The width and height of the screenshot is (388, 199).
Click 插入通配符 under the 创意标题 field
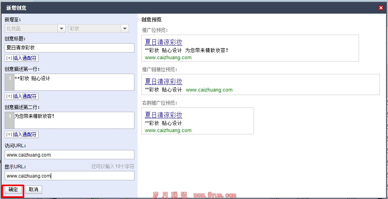[x=22, y=58]
